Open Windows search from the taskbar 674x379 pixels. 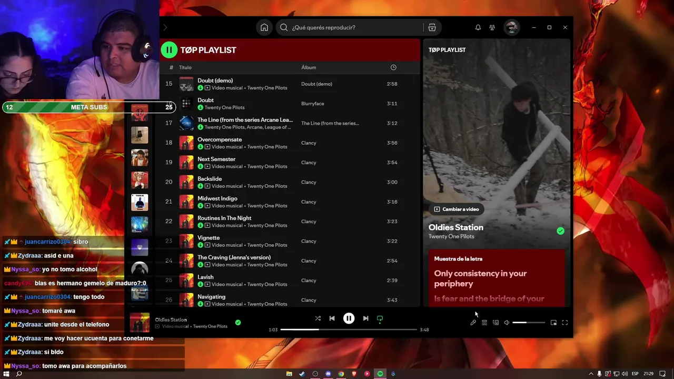pos(19,374)
